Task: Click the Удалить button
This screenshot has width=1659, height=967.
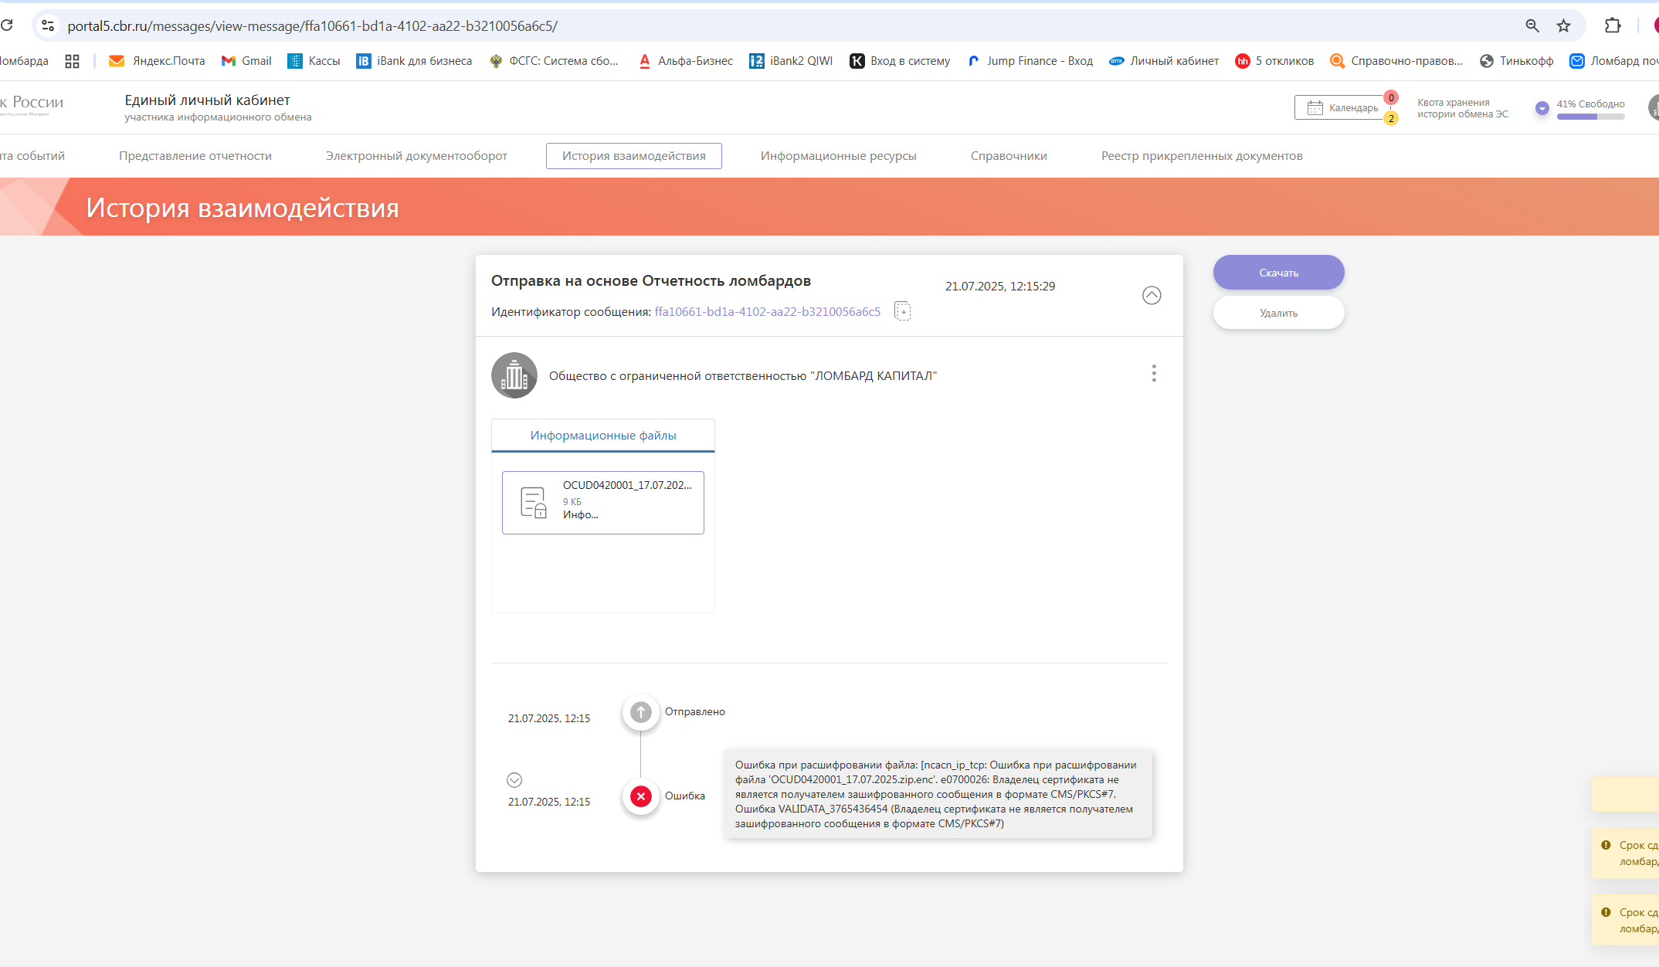Action: pos(1279,313)
